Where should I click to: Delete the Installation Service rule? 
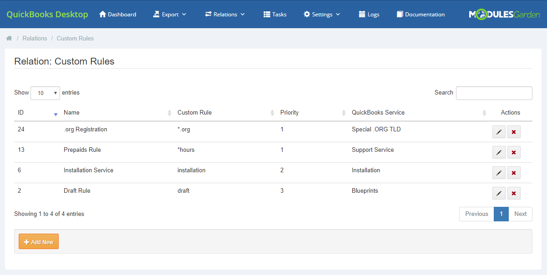point(514,173)
